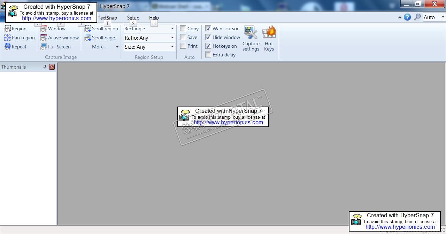Viewport: 446px width, 234px height.
Task: Capture the Active window
Action: (x=60, y=38)
